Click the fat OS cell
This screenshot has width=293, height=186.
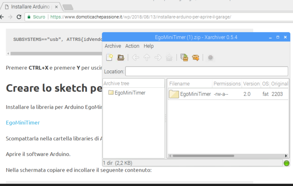pos(266,94)
